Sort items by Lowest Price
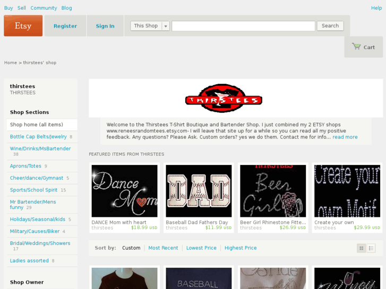Image resolution: width=386 pixels, height=289 pixels. [x=201, y=248]
